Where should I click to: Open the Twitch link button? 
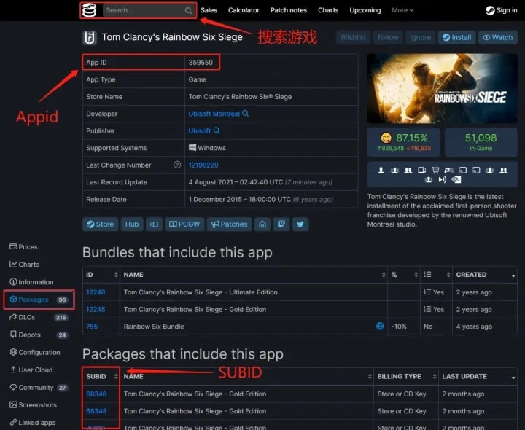[x=281, y=224]
